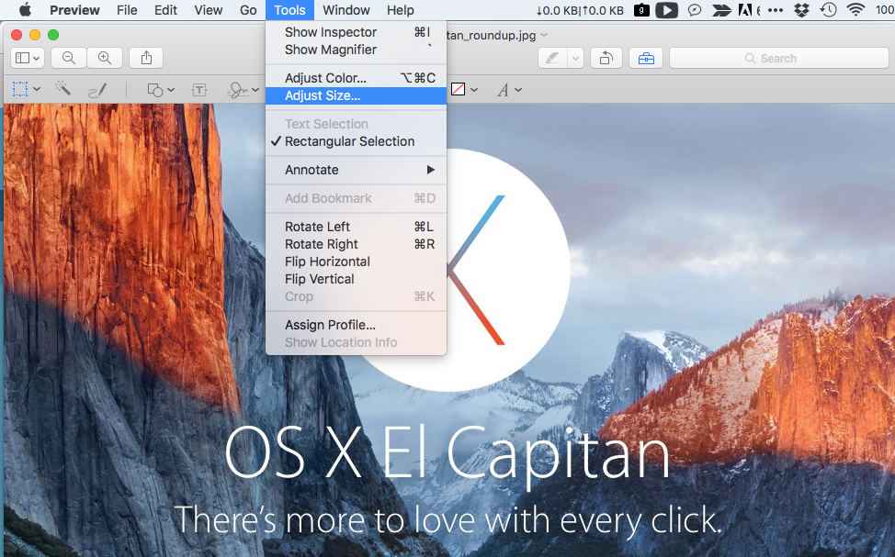Open the Fill Color swatch
The width and height of the screenshot is (895, 557).
[458, 89]
